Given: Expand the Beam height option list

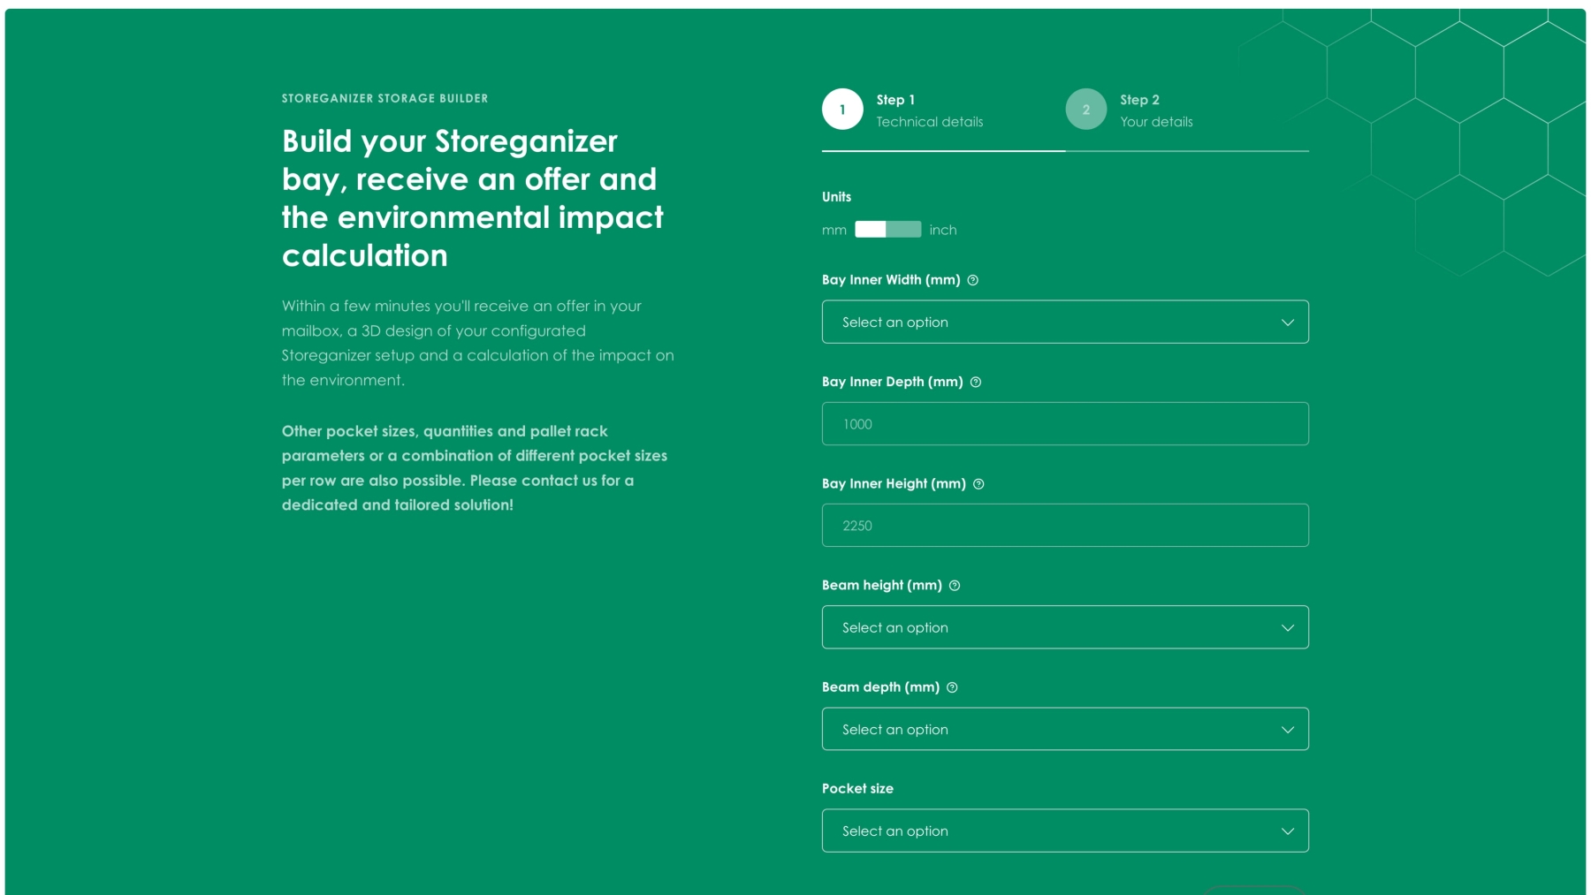Looking at the screenshot, I should (x=1064, y=627).
